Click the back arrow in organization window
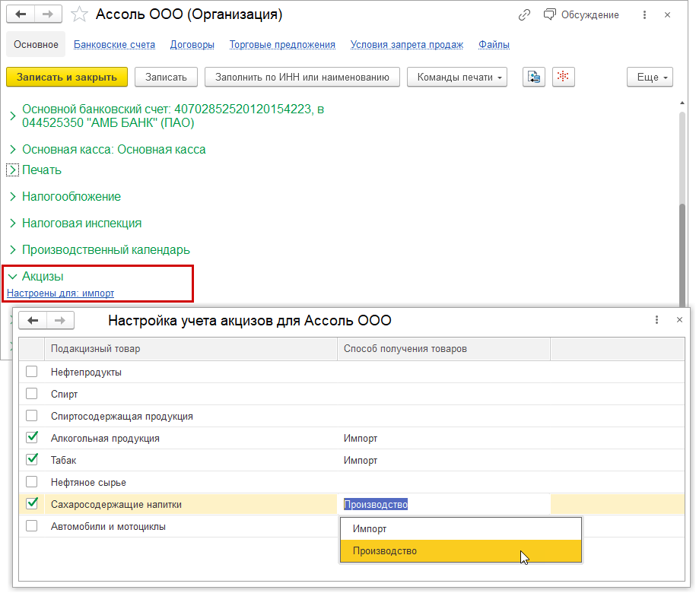This screenshot has width=696, height=593. point(20,14)
